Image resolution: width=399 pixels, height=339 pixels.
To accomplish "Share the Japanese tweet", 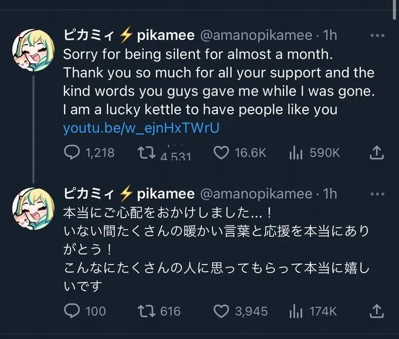I will click(377, 311).
